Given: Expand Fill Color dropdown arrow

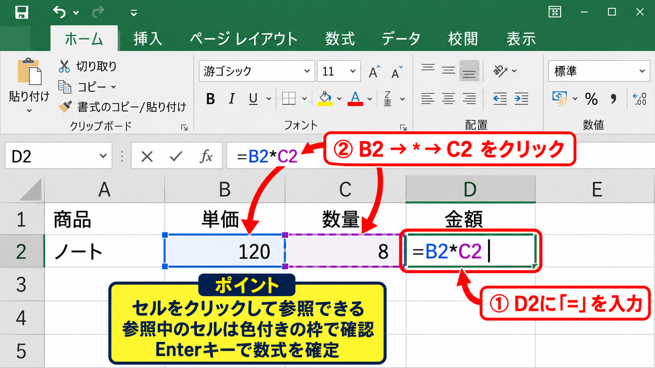Looking at the screenshot, I should (x=339, y=99).
